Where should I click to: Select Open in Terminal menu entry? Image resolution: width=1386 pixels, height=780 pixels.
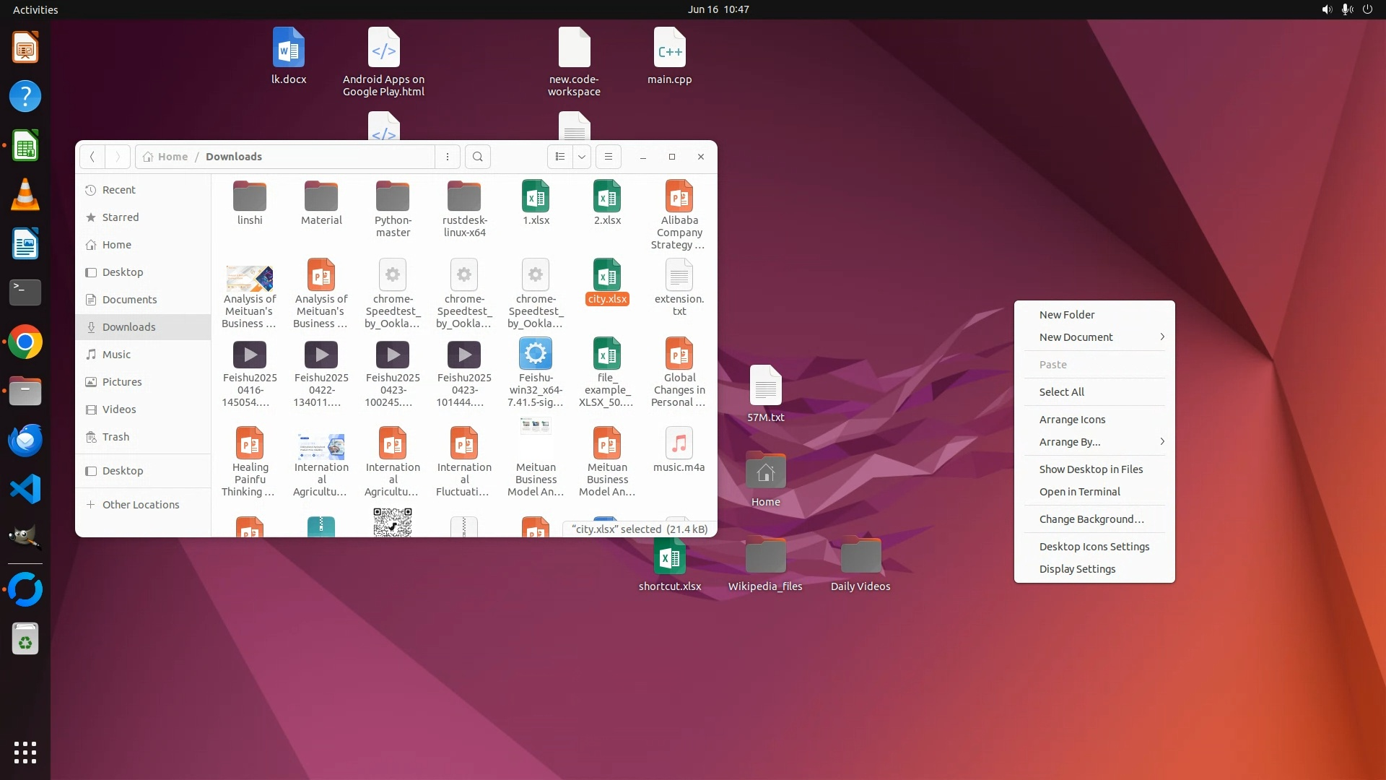point(1080,492)
